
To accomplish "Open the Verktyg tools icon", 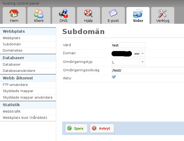I will pos(163,14).
